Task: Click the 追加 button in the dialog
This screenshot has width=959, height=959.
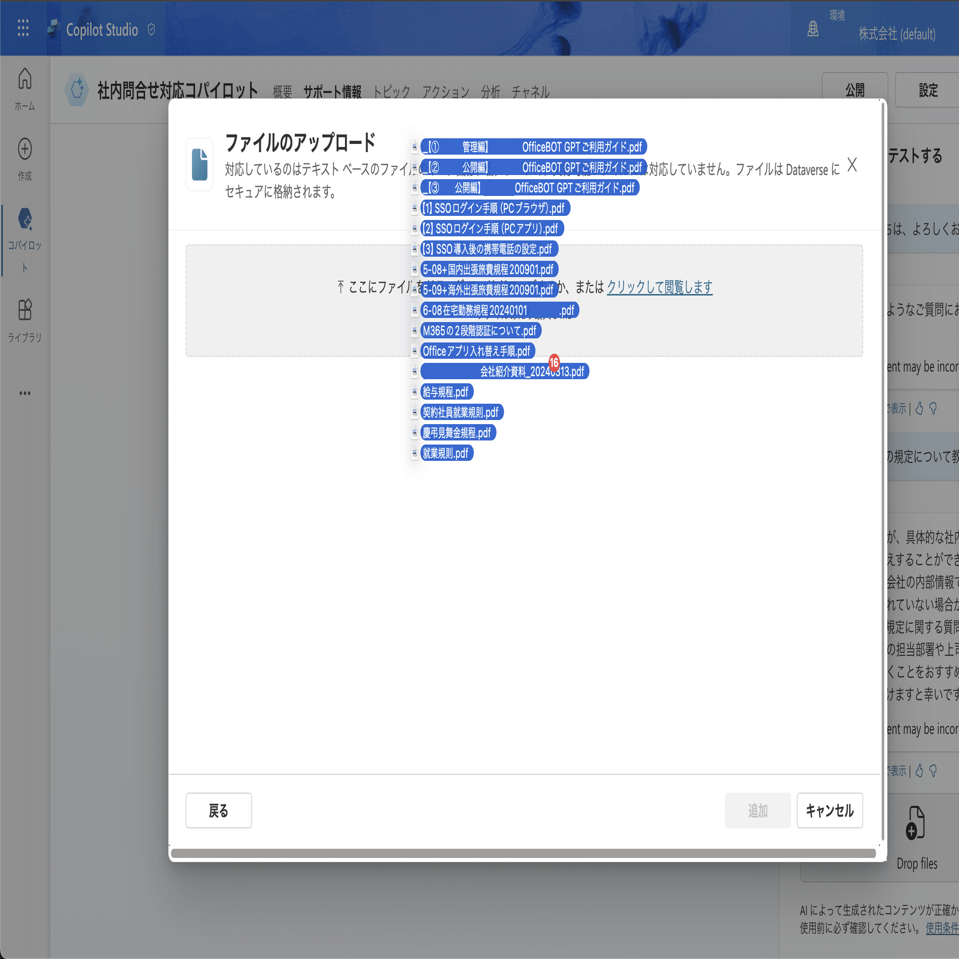Action: point(758,810)
